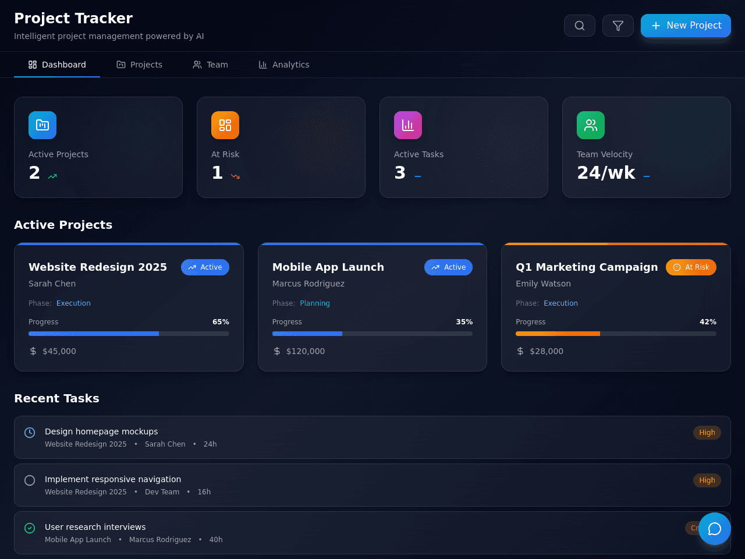This screenshot has height=559, width=745.
Task: Click the Planning phase label
Action: (315, 303)
